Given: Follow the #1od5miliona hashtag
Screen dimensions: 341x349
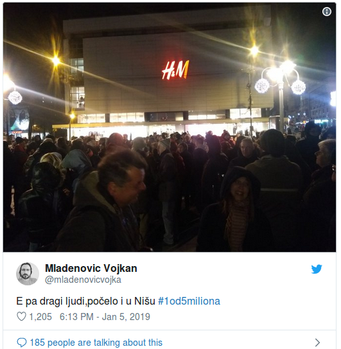Looking at the screenshot, I should click(x=189, y=301).
